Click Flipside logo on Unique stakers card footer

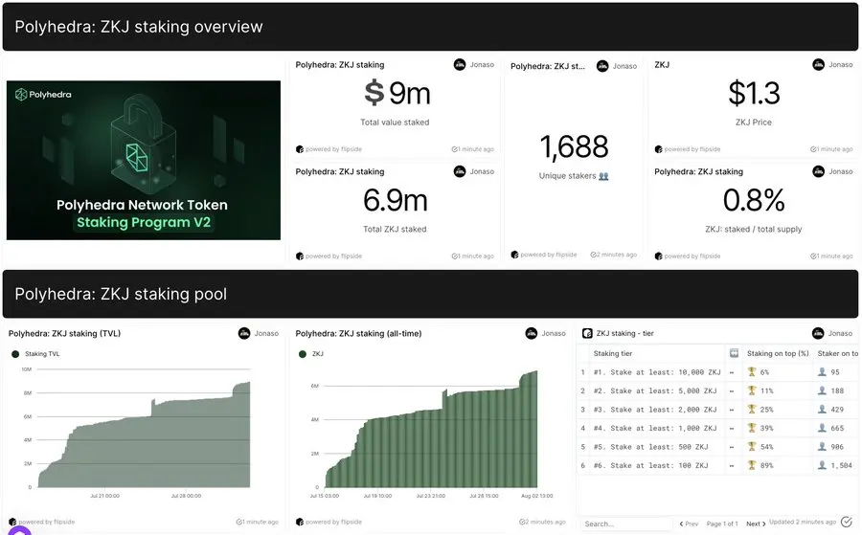click(x=515, y=255)
